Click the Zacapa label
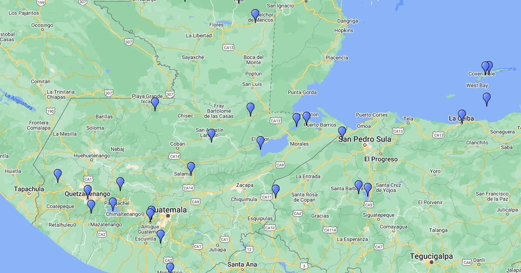Viewport: 521px width, 273px height. (244, 185)
